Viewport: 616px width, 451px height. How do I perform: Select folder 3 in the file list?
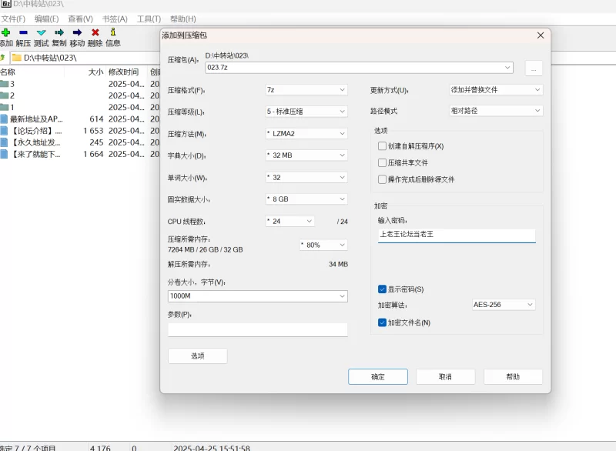(12, 84)
